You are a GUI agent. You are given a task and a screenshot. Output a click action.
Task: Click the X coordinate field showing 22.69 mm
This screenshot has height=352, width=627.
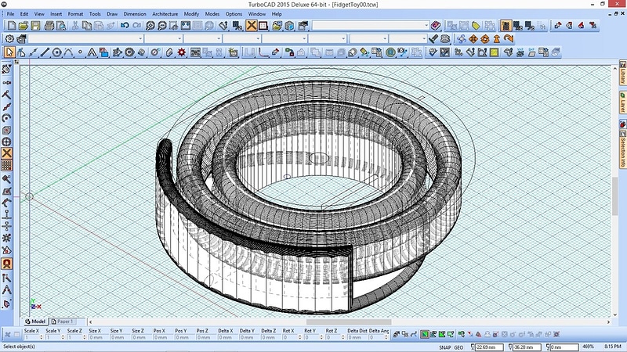pyautogui.click(x=489, y=347)
